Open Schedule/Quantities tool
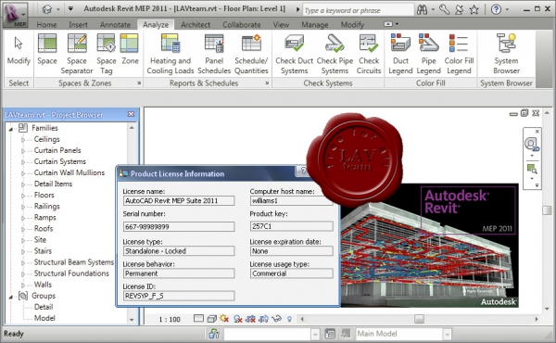The width and height of the screenshot is (556, 343). click(x=251, y=53)
